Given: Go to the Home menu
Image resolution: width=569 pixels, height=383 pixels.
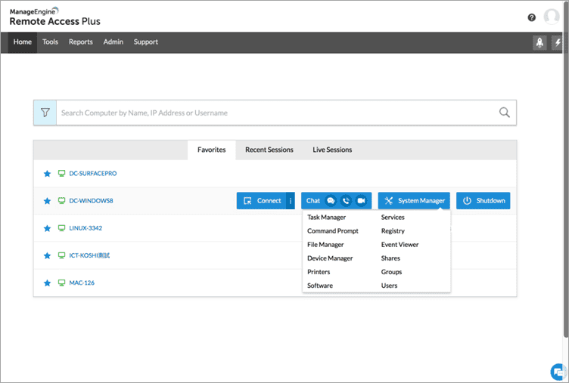Looking at the screenshot, I should pyautogui.click(x=23, y=42).
